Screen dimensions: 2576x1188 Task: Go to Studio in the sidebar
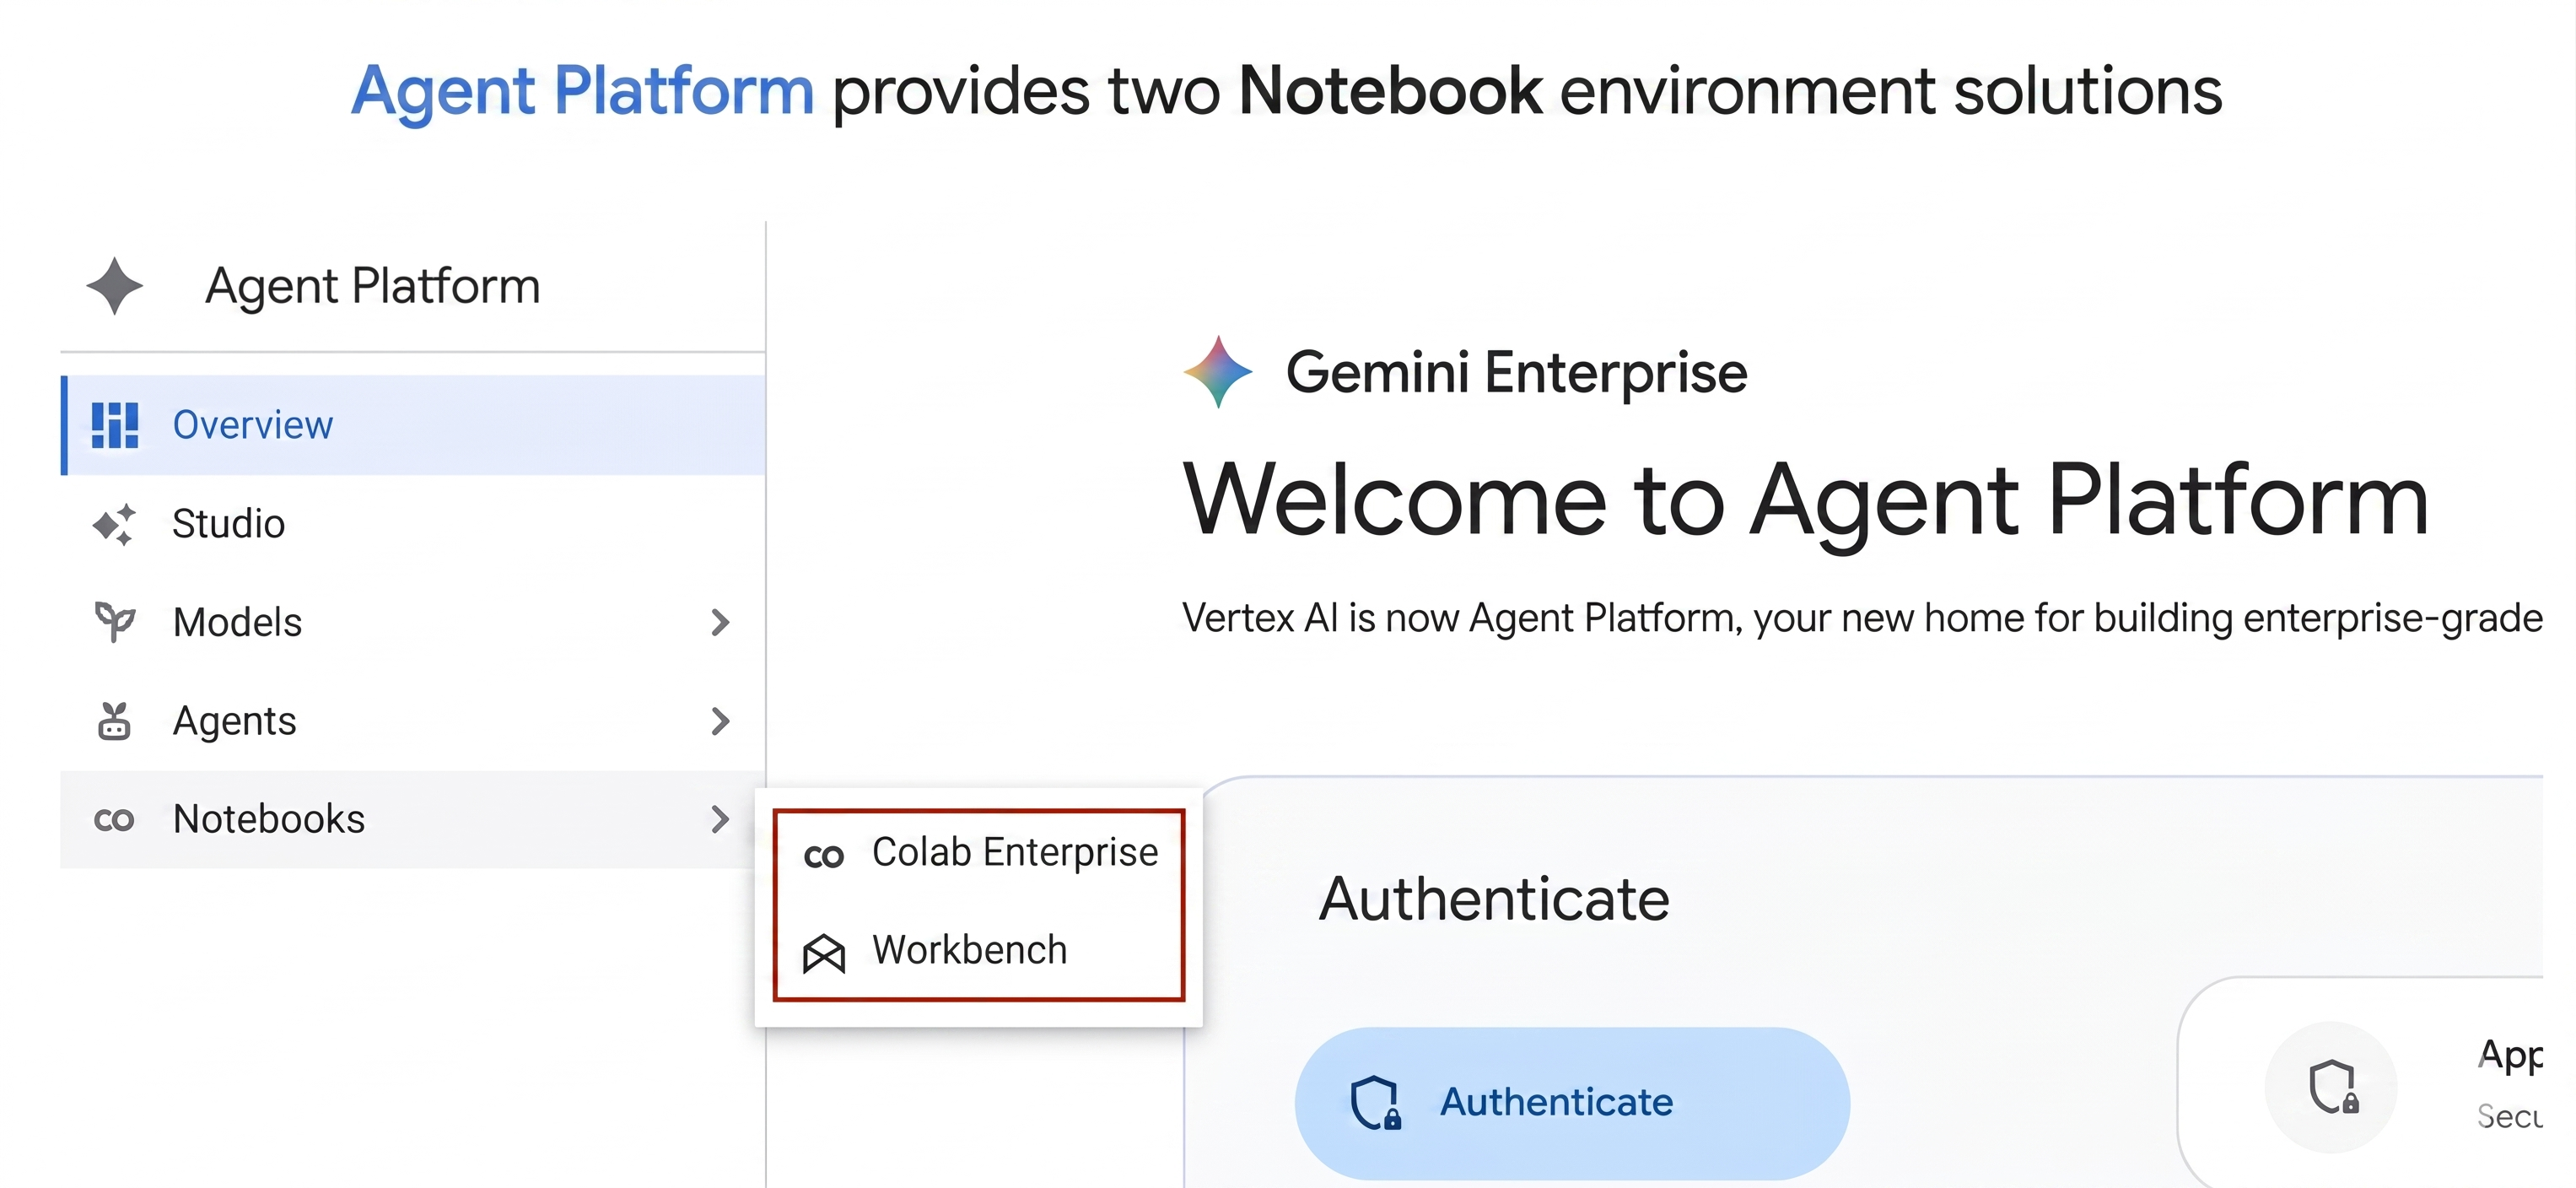tap(413, 524)
